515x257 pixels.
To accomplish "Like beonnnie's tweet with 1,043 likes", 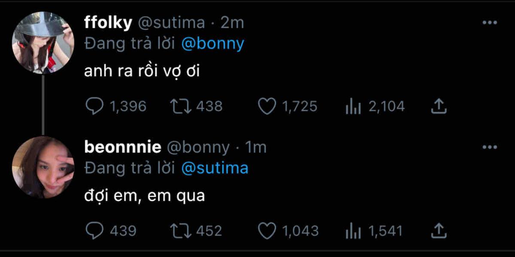I will (267, 231).
